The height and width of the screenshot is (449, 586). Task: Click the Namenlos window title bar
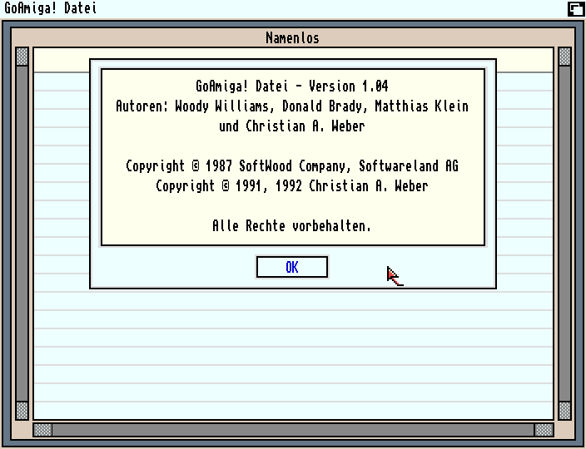click(293, 37)
